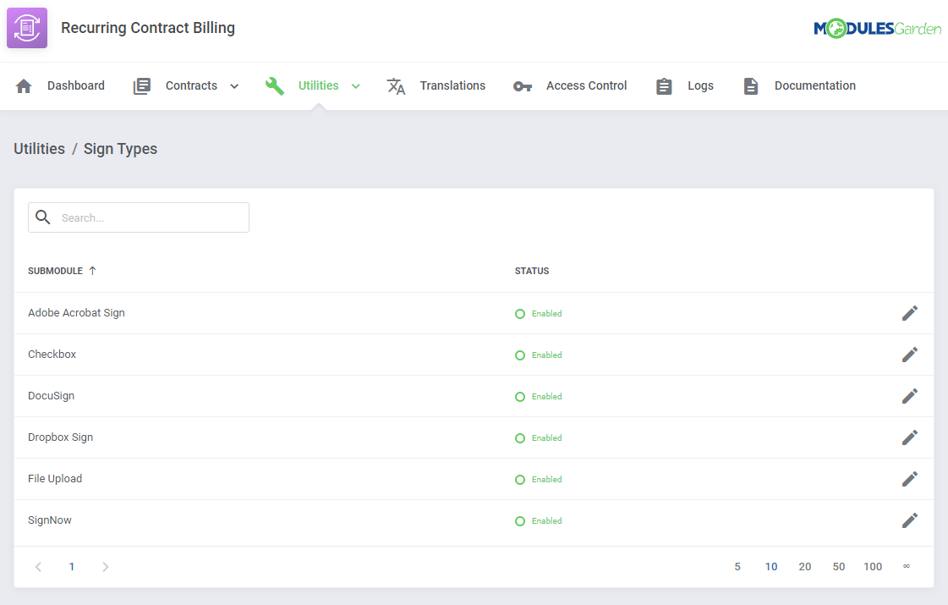Go to Translations section
This screenshot has width=948, height=605.
tap(452, 86)
